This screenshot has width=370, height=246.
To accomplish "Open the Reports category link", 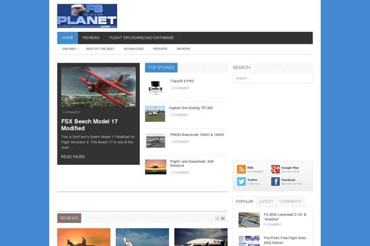I will point(160,49).
